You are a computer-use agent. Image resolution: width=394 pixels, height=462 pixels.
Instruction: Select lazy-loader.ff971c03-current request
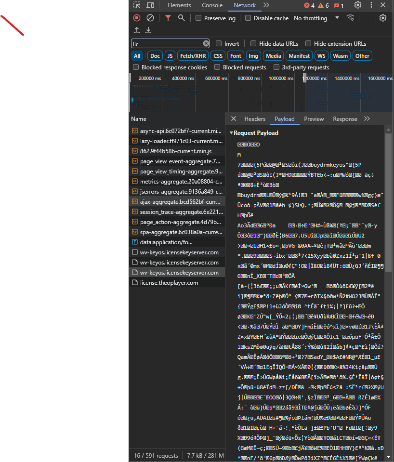click(x=177, y=141)
